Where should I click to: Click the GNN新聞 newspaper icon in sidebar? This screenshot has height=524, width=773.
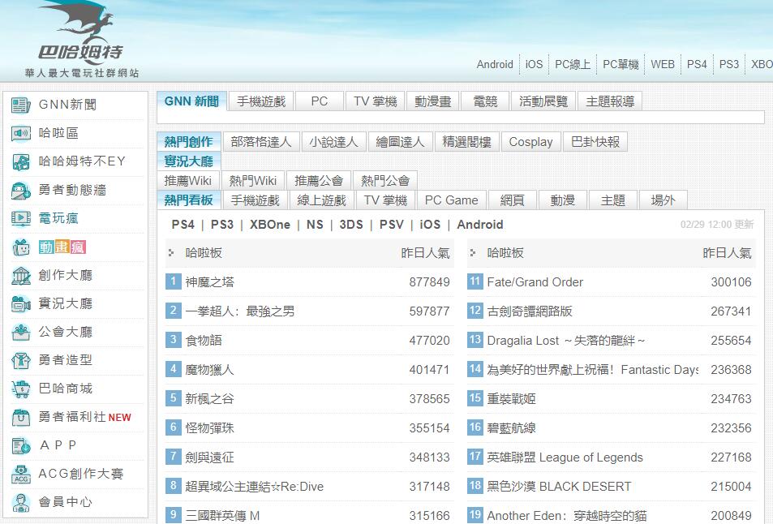21,105
